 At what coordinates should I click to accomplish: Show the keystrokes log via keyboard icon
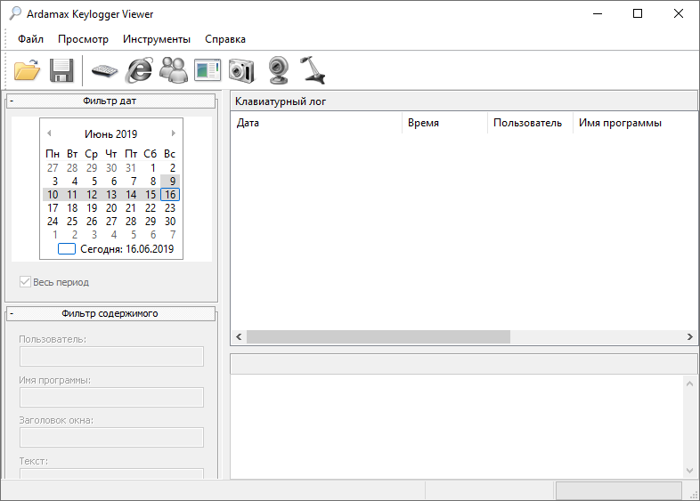point(104,70)
